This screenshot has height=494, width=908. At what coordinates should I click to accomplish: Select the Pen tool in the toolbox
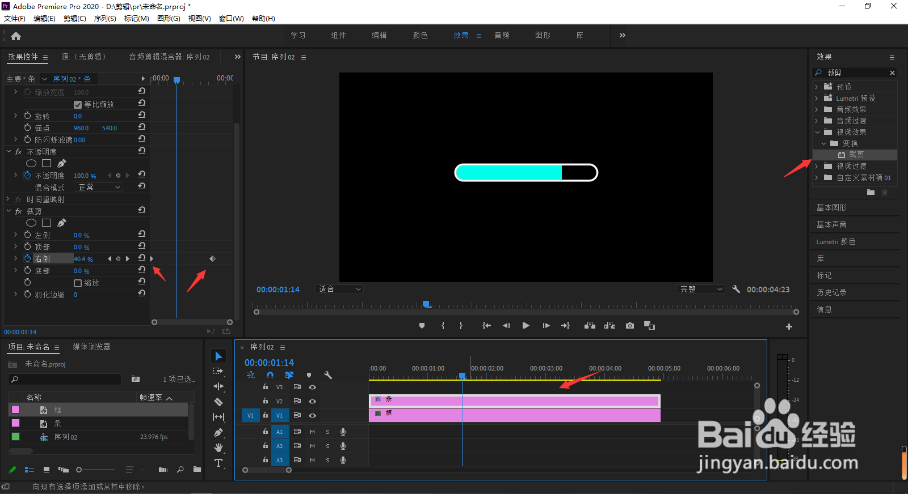(218, 432)
